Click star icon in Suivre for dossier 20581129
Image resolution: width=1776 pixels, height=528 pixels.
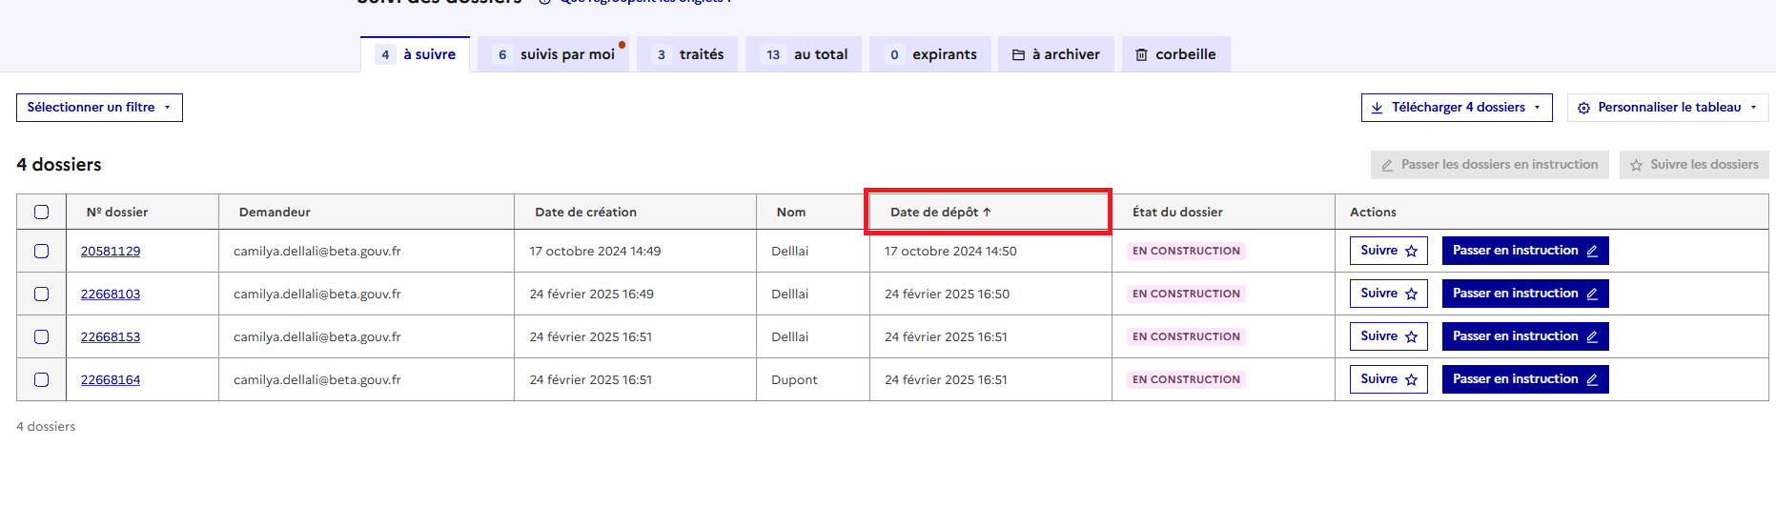(1411, 252)
